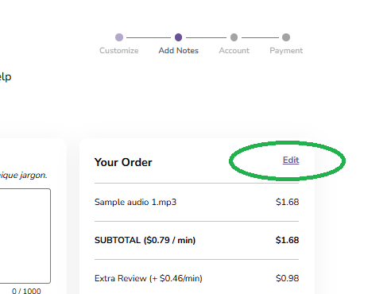Image resolution: width=387 pixels, height=294 pixels.
Task: Click the Edit link in Your Order
Action: pyautogui.click(x=291, y=160)
